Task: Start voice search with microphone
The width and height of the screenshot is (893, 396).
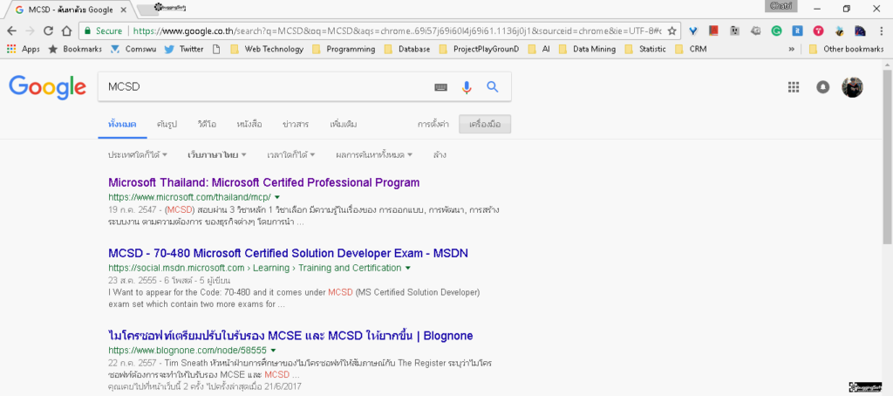Action: pyautogui.click(x=467, y=87)
